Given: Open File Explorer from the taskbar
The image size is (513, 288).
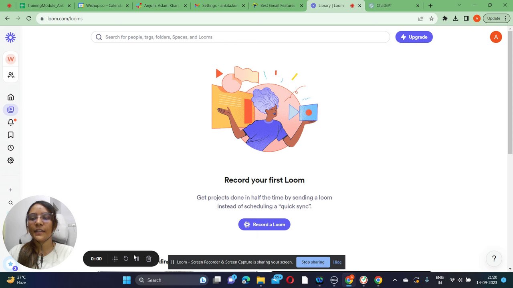Looking at the screenshot, I should pyautogui.click(x=261, y=280).
